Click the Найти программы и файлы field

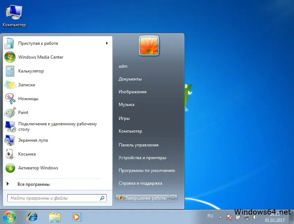click(x=57, y=198)
